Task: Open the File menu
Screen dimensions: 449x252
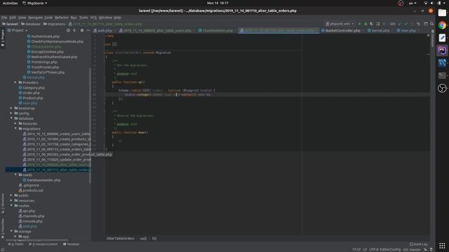Action: 4,17
